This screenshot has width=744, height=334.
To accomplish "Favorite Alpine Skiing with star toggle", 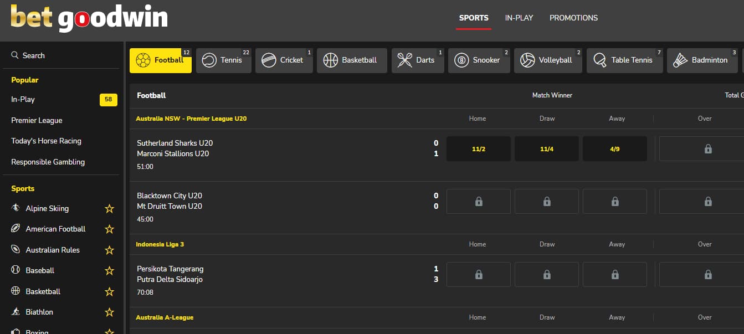I will click(110, 209).
